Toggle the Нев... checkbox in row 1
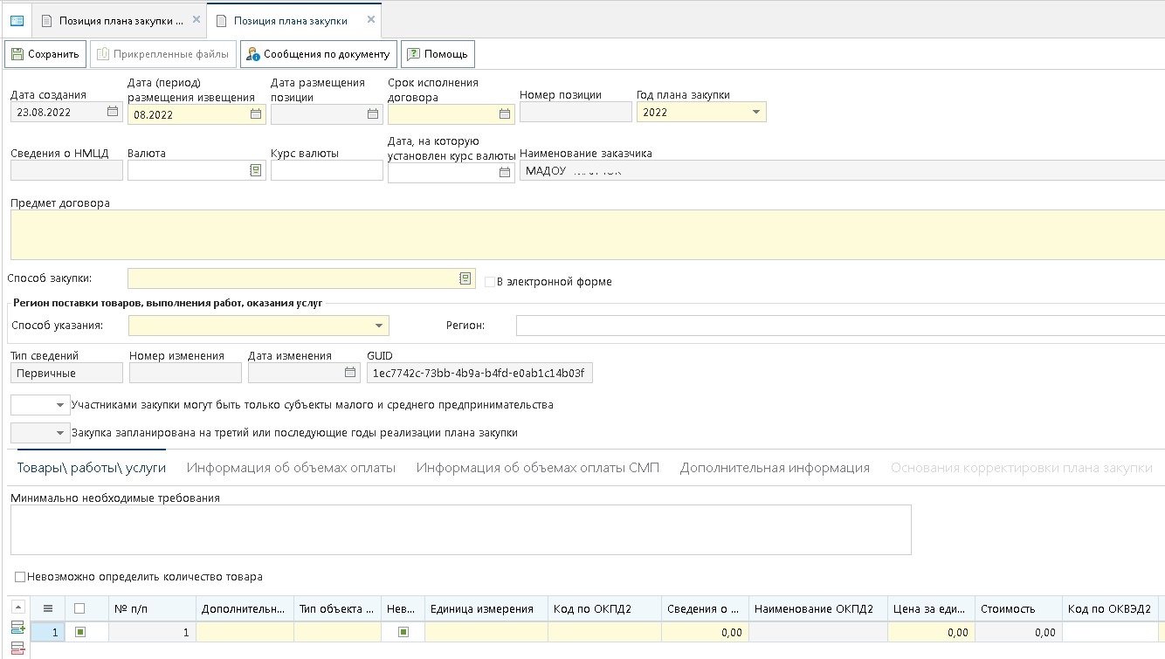The height and width of the screenshot is (659, 1165). (403, 632)
